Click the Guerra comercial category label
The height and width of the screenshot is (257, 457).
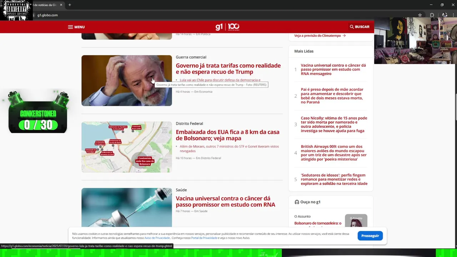(x=191, y=57)
